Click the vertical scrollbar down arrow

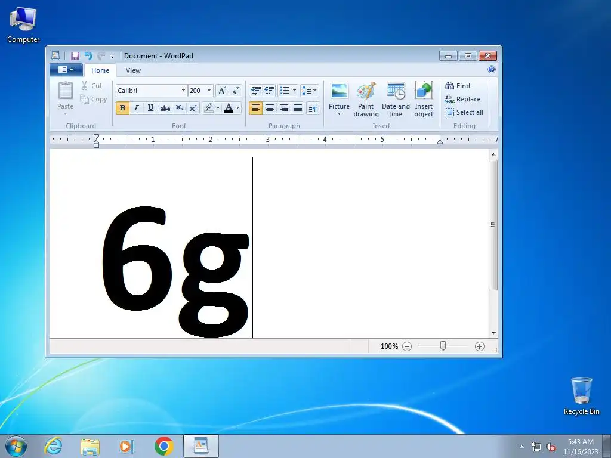[x=493, y=333]
